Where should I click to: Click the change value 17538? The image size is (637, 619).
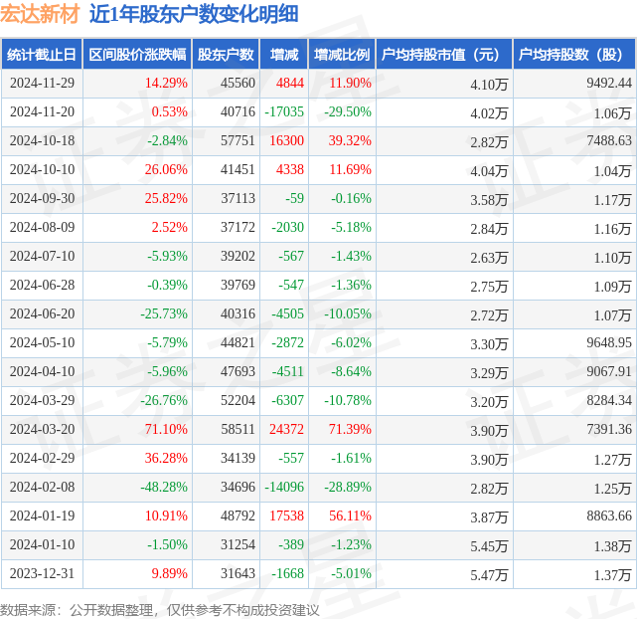(x=286, y=516)
